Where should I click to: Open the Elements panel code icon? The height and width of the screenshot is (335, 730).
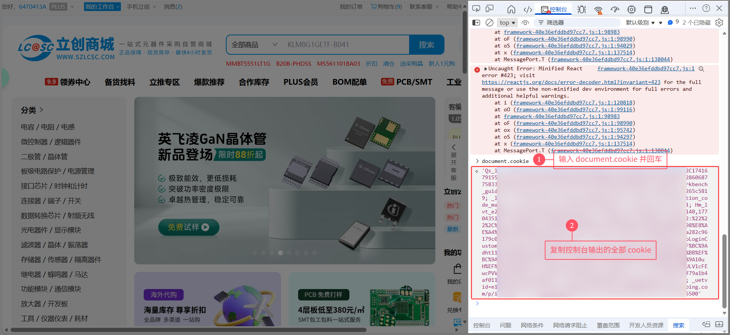tap(528, 9)
